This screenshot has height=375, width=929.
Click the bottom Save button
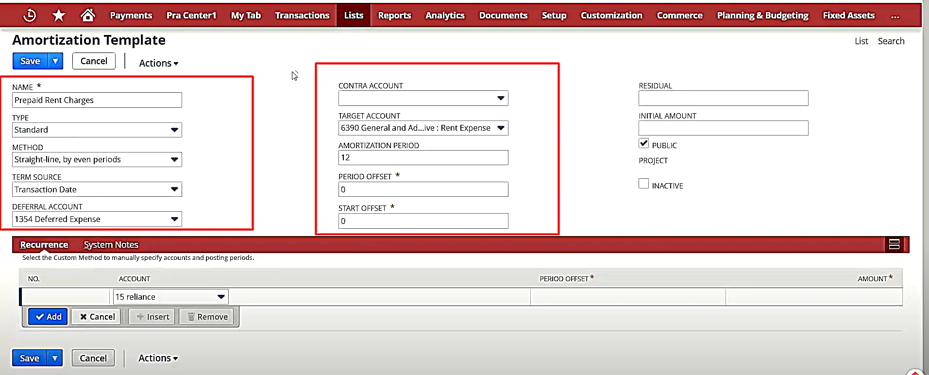(29, 358)
